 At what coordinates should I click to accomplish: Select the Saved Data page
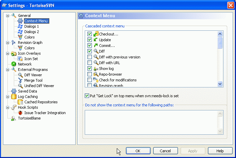tap(27, 91)
